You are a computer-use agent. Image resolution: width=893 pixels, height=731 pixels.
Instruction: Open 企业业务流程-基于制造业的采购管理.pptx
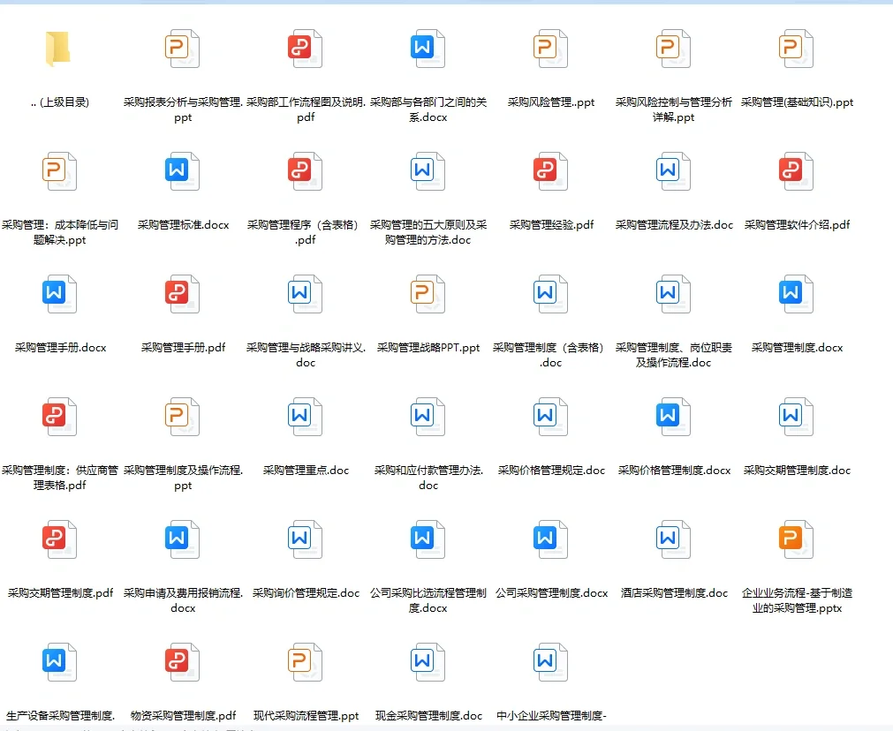point(796,539)
